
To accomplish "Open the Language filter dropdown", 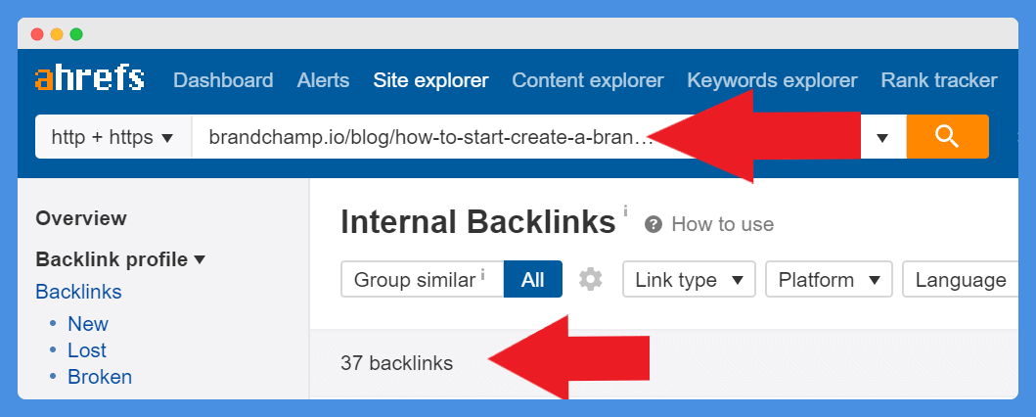I will [x=961, y=280].
